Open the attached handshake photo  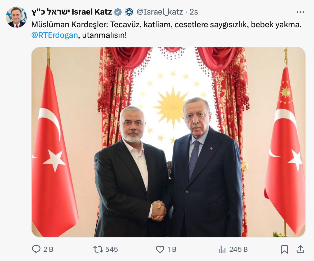(x=168, y=142)
